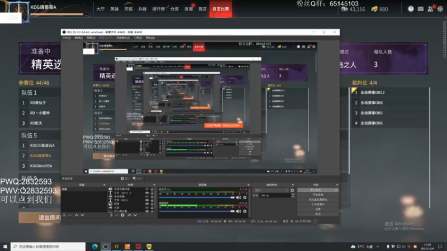The width and height of the screenshot is (447, 251).
Task: Click the Windows Start button
Action: 5,247
